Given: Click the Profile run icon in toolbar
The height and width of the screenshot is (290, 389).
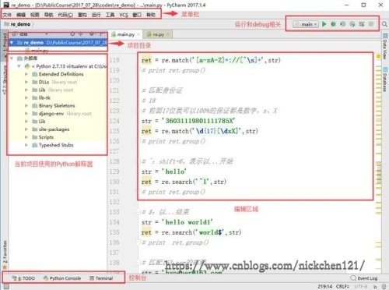Looking at the screenshot, I should pyautogui.click(x=352, y=24).
